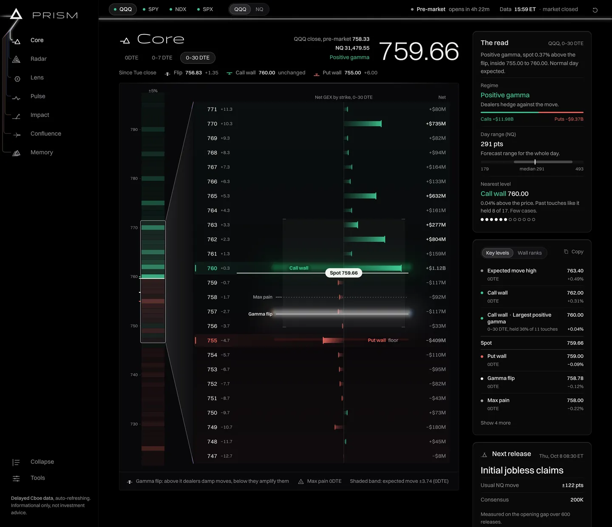The image size is (612, 527).
Task: Click the Max pain legend triangle icon
Action: coord(301,482)
